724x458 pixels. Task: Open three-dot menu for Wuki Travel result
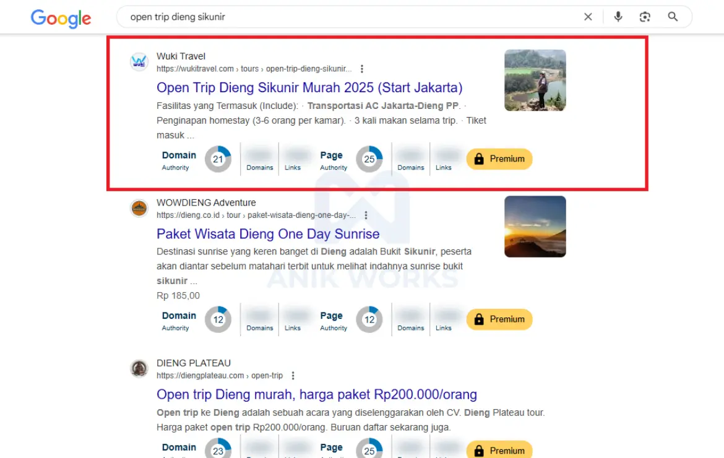(x=362, y=69)
